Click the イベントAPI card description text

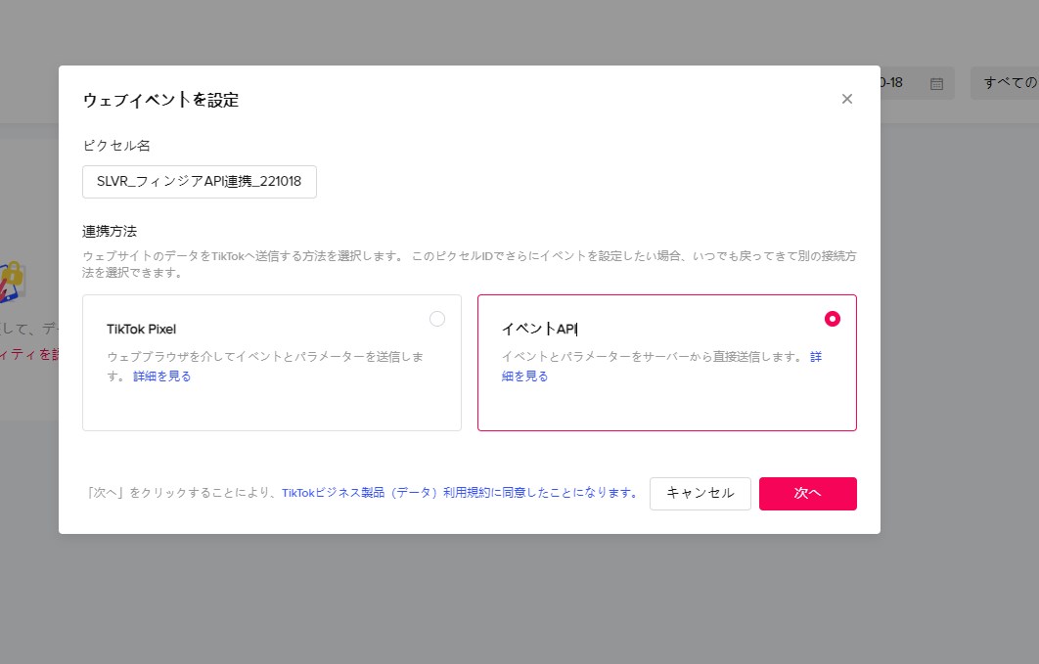pyautogui.click(x=652, y=357)
